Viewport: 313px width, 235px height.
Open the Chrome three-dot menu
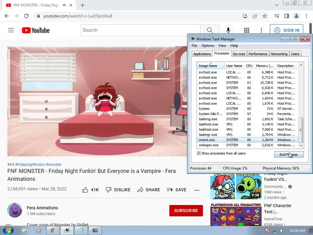tap(306, 16)
